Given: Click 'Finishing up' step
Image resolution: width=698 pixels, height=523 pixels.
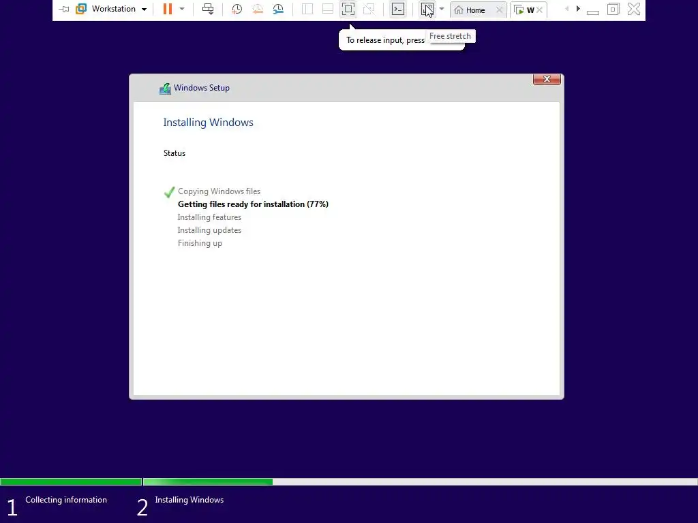Looking at the screenshot, I should [x=200, y=243].
